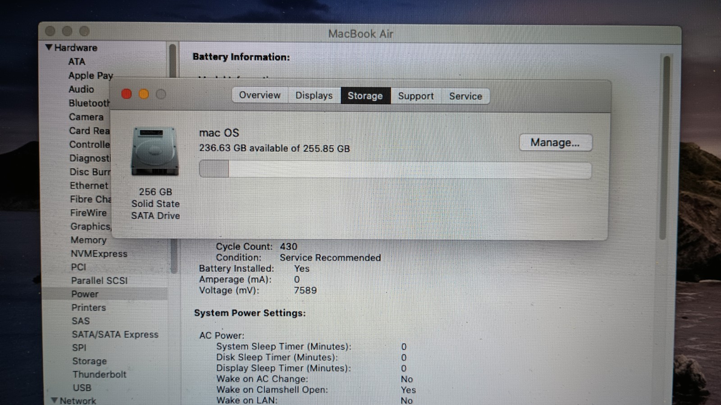The height and width of the screenshot is (405, 721).
Task: Select Card Reader in the sidebar
Action: 89,131
